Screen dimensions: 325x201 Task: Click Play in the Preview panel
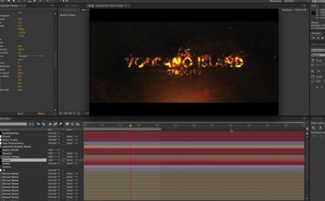tap(322, 38)
